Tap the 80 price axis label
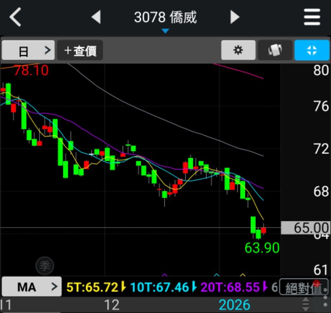 (x=321, y=70)
